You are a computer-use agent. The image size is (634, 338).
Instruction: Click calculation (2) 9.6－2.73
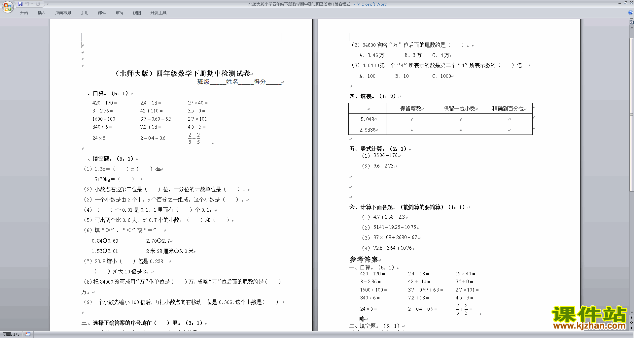(378, 166)
